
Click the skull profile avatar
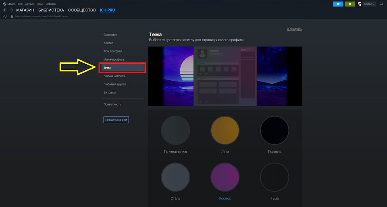point(360,4)
